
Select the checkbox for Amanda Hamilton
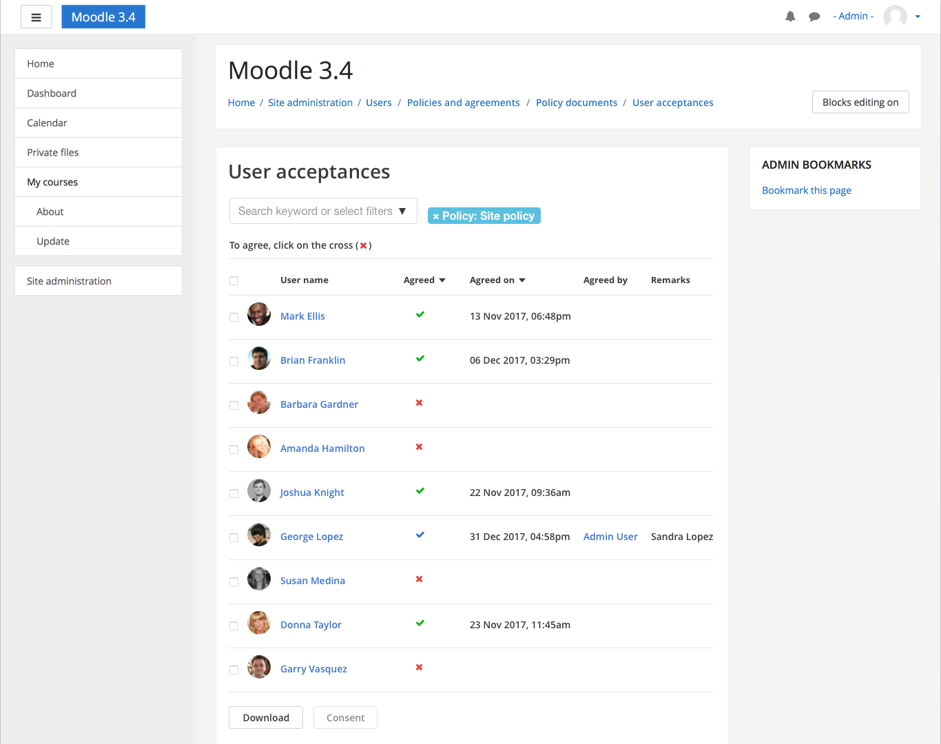pyautogui.click(x=234, y=450)
